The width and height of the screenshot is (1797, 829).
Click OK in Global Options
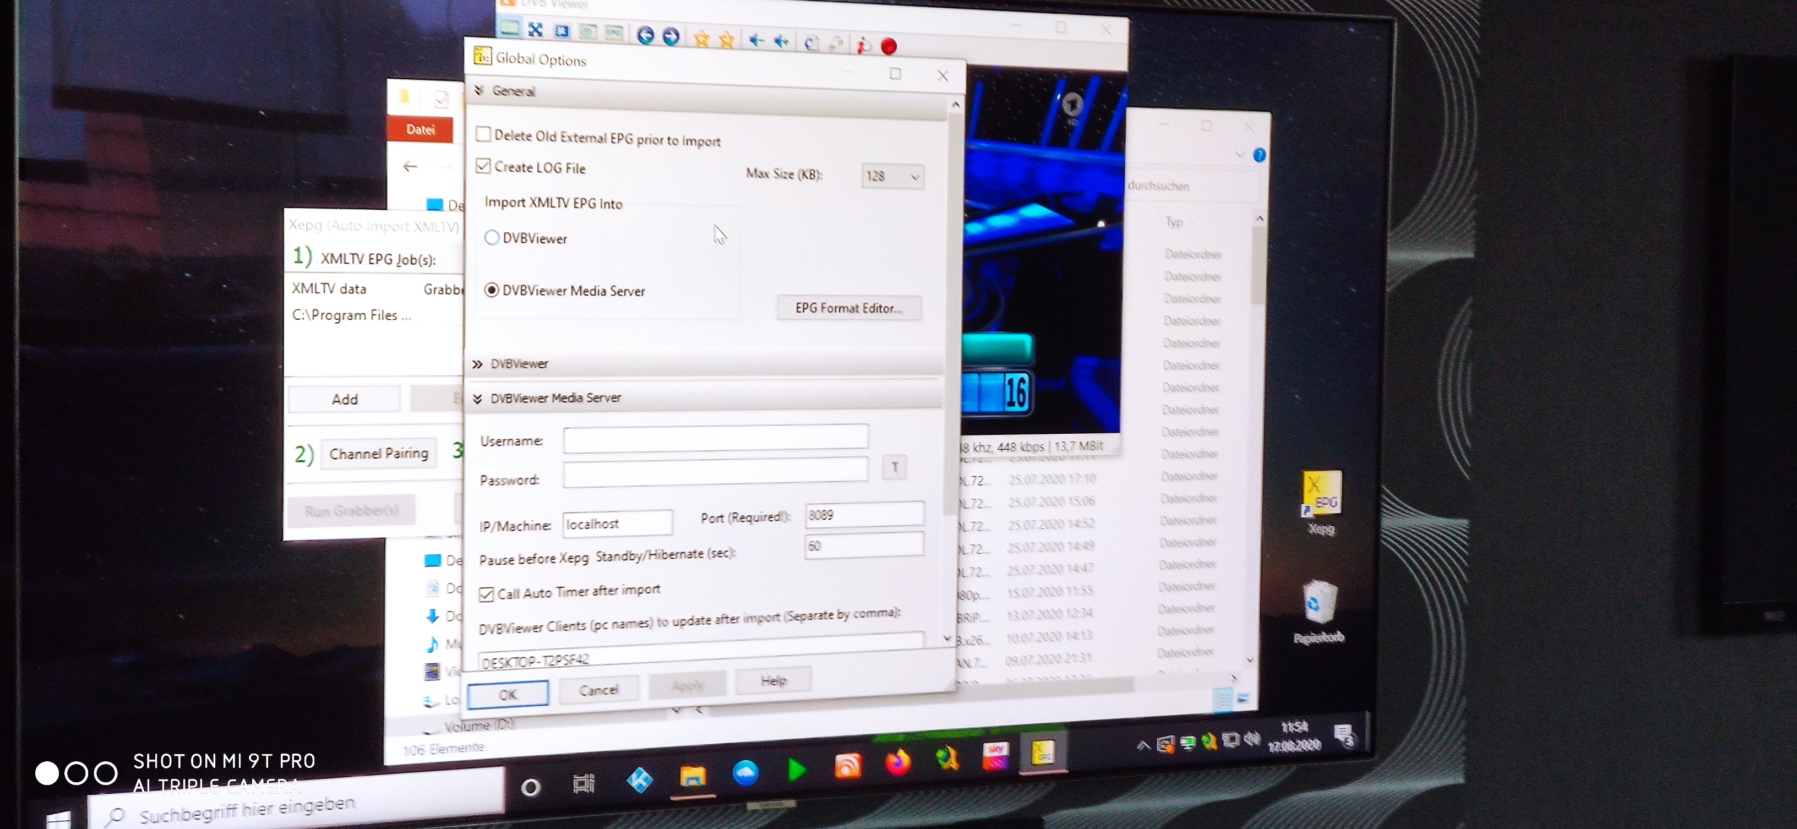[507, 695]
